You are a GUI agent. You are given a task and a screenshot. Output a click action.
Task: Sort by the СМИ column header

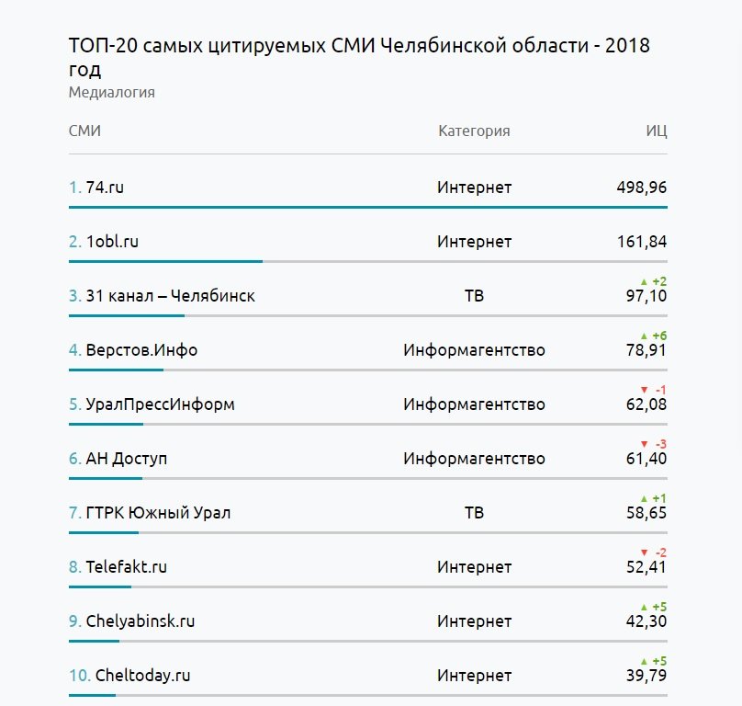[x=84, y=131]
